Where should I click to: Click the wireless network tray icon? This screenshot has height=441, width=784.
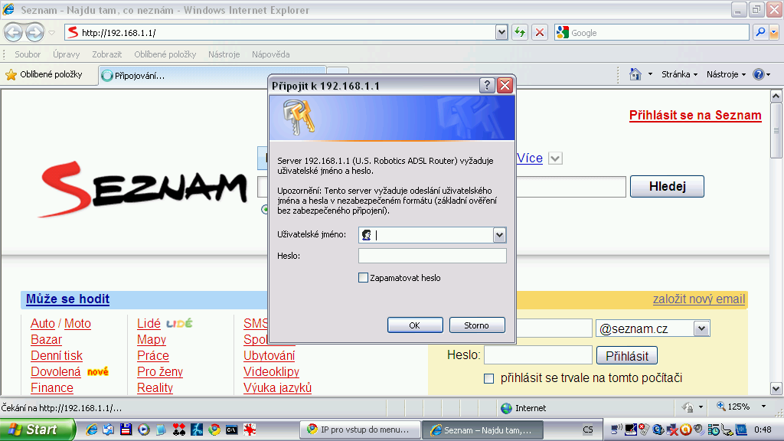click(616, 430)
